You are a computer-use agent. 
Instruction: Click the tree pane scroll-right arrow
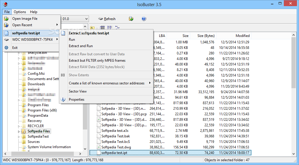(80, 154)
